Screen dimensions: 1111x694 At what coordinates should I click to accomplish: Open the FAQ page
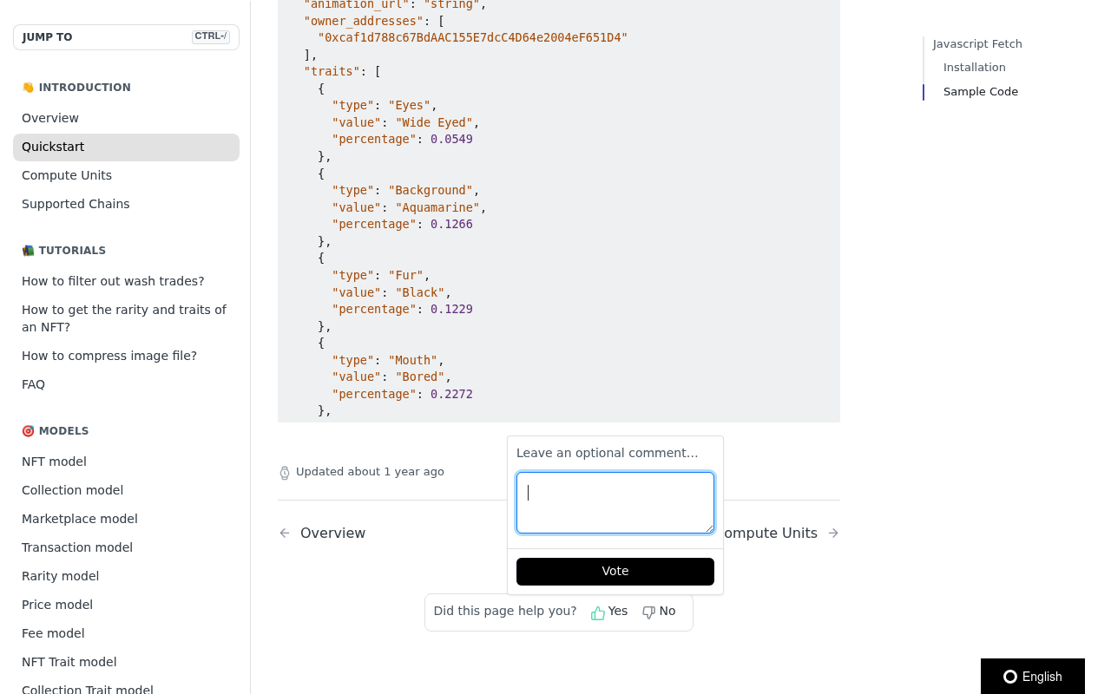pyautogui.click(x=126, y=384)
